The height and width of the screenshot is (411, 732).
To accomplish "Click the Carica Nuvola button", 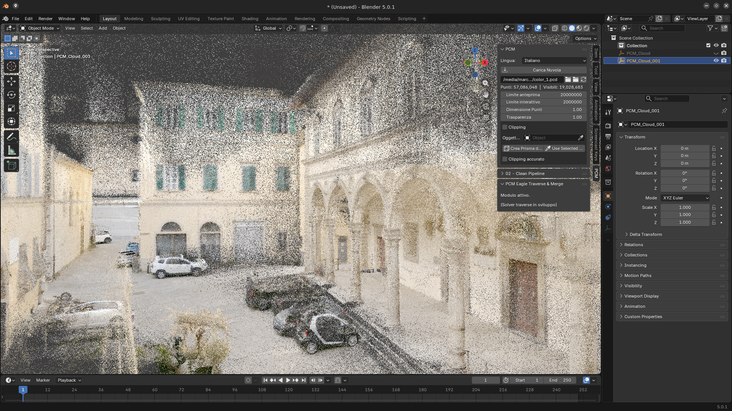I will tap(543, 70).
